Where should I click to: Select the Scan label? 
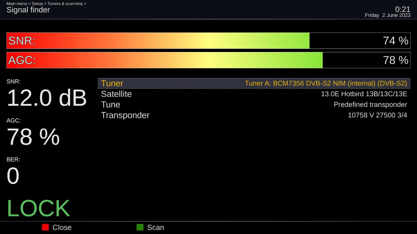(x=156, y=228)
